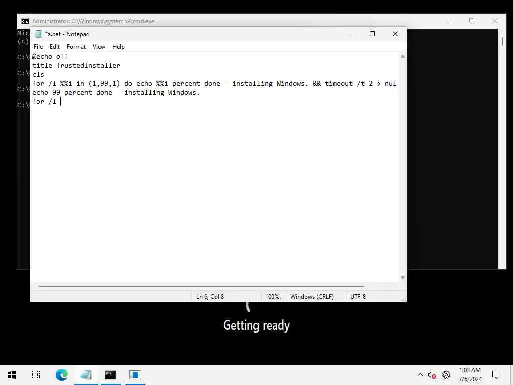Open Notepad's View menu
Screen dimensions: 513x385
(99, 47)
